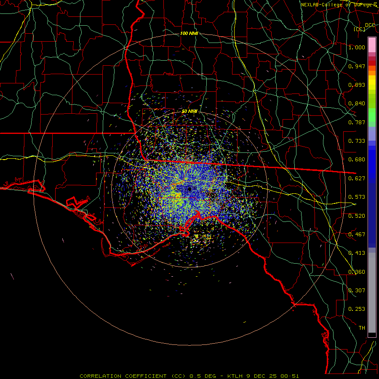Click the 0.840 scale label
This screenshot has width=379, height=379.
pos(357,104)
